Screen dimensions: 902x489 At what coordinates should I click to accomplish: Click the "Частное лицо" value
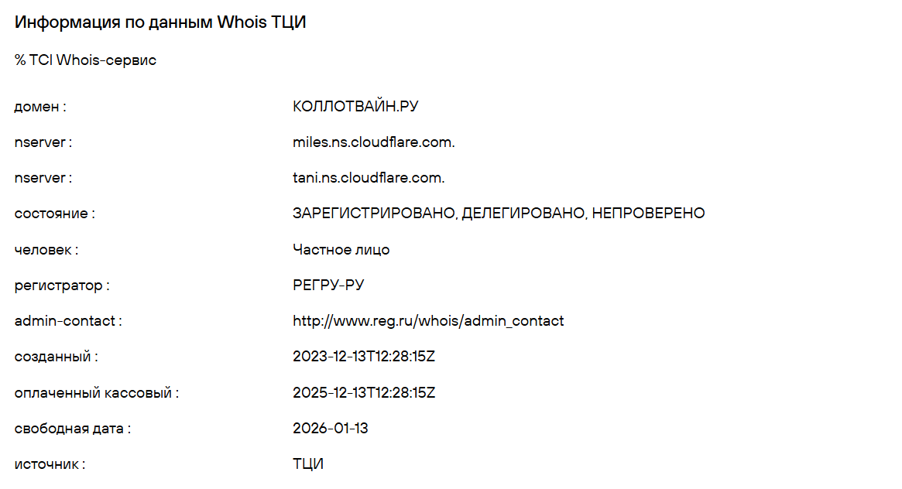point(341,250)
